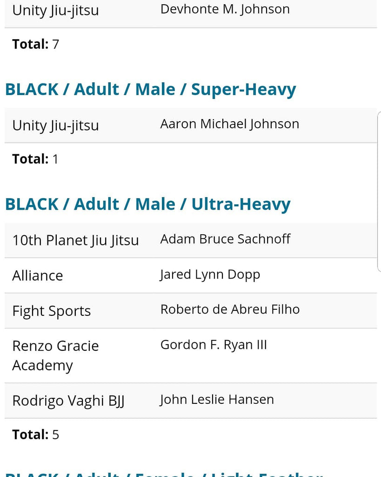
Task: Click the name Roberto de Abreu Filho
Action: [230, 309]
